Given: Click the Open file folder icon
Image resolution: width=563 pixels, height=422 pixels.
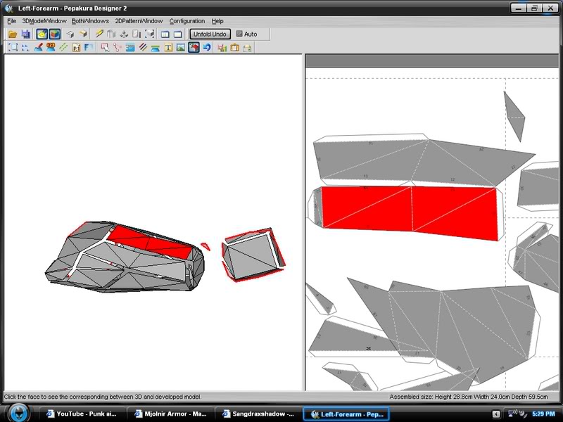Looking at the screenshot, I should (13, 34).
